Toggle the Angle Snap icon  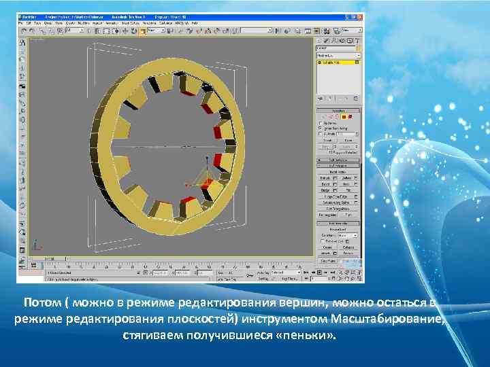(x=208, y=31)
